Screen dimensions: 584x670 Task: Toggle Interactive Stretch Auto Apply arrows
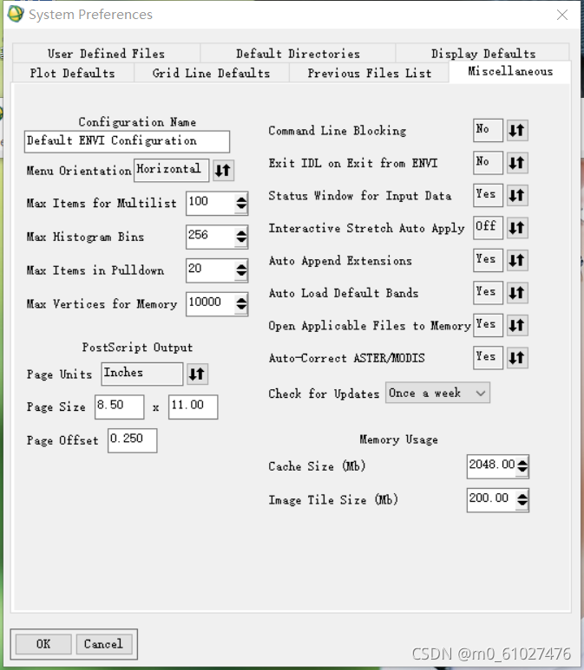click(517, 228)
